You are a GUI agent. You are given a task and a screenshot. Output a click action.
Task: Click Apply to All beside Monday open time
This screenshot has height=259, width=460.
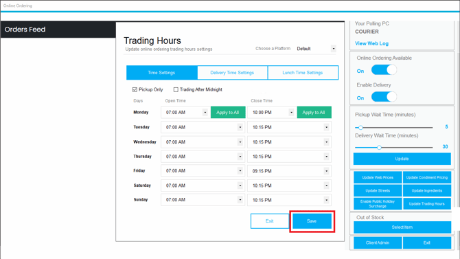(228, 113)
